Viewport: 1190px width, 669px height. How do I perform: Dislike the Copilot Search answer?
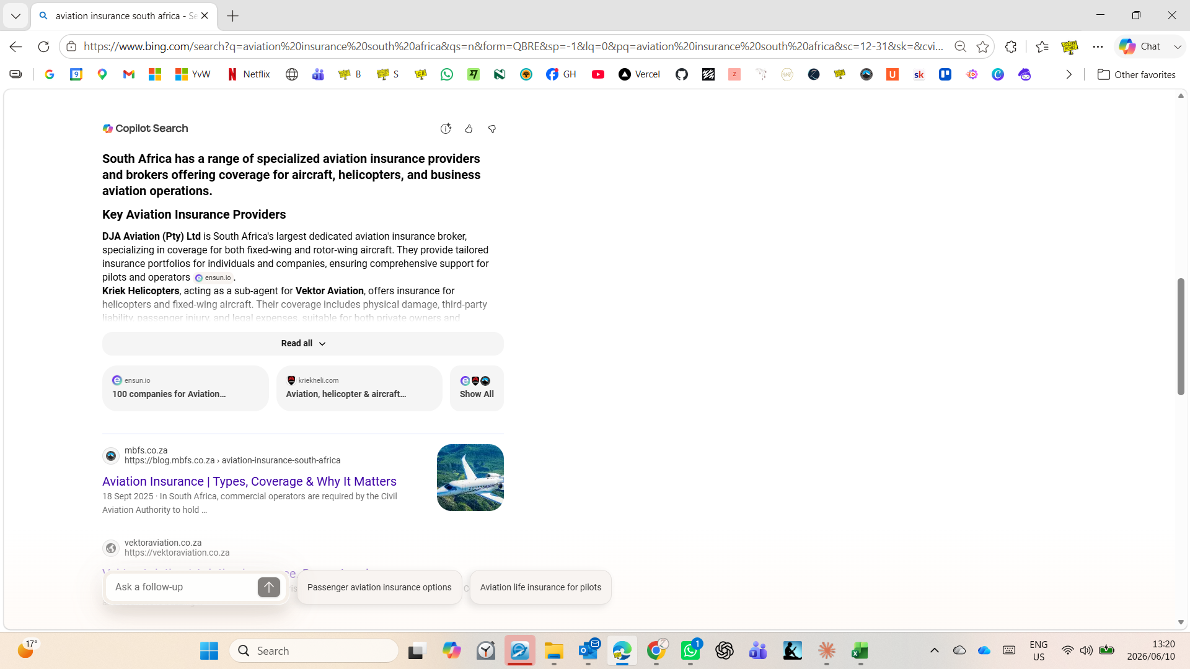click(x=492, y=129)
